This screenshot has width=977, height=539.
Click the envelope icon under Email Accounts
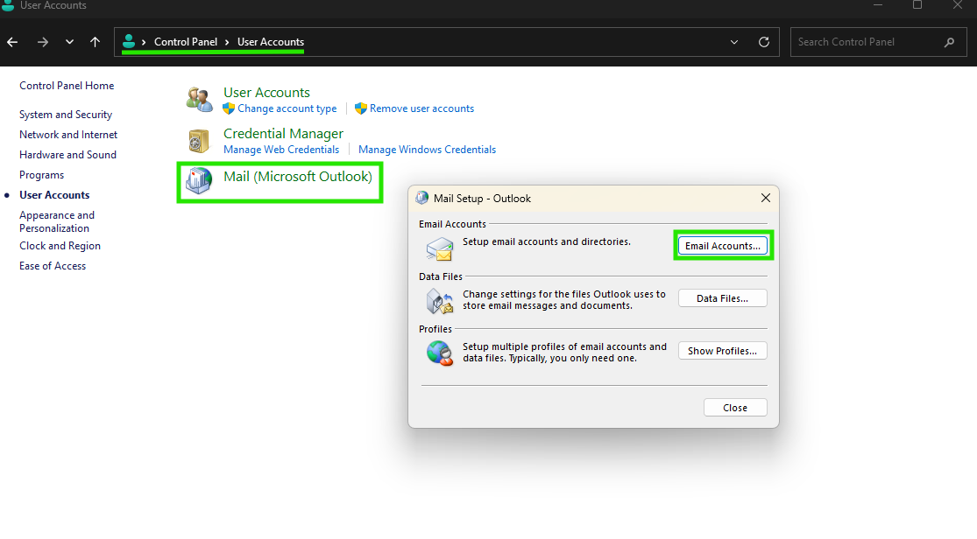(x=440, y=249)
